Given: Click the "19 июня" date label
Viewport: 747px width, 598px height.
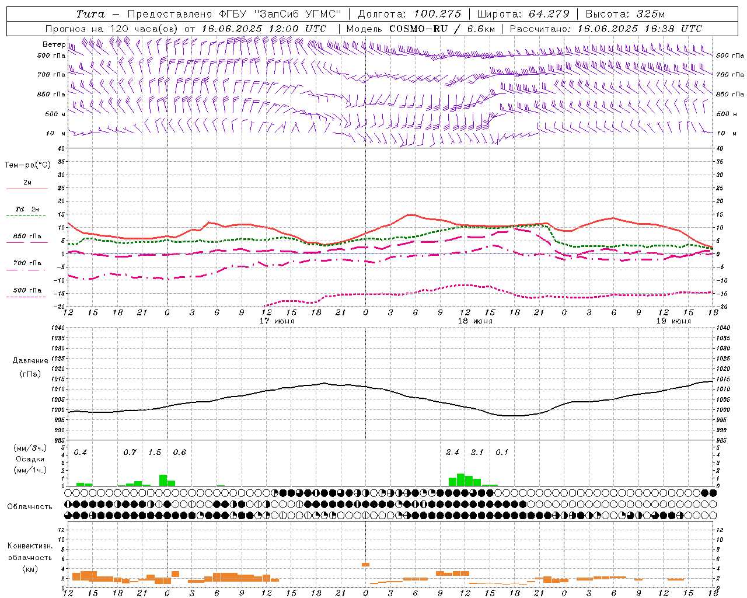Looking at the screenshot, I should click(673, 321).
